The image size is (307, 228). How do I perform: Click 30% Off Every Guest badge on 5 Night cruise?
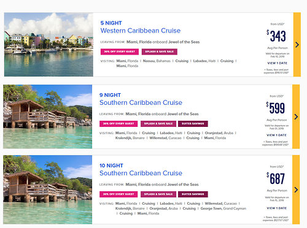click(x=120, y=51)
